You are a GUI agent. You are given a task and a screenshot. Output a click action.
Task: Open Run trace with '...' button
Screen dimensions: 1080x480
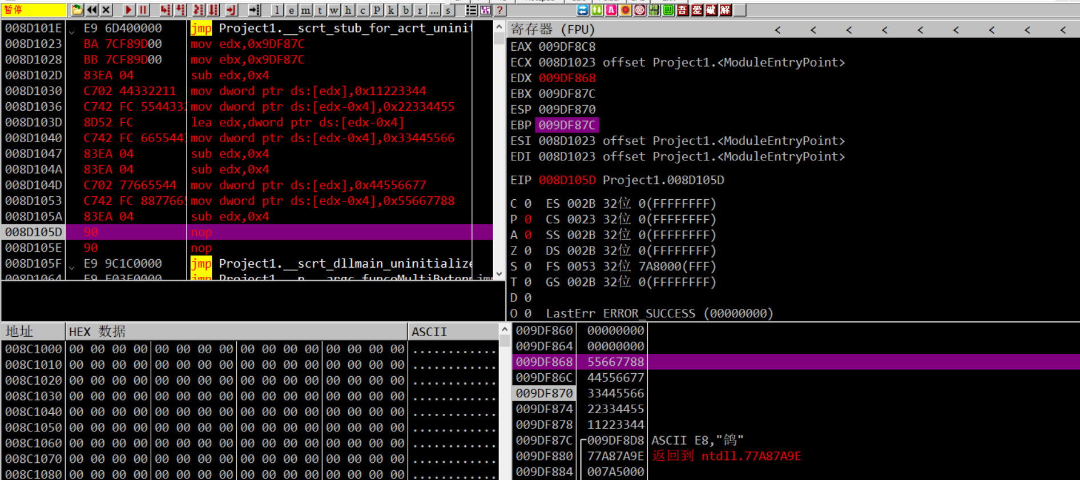(434, 10)
